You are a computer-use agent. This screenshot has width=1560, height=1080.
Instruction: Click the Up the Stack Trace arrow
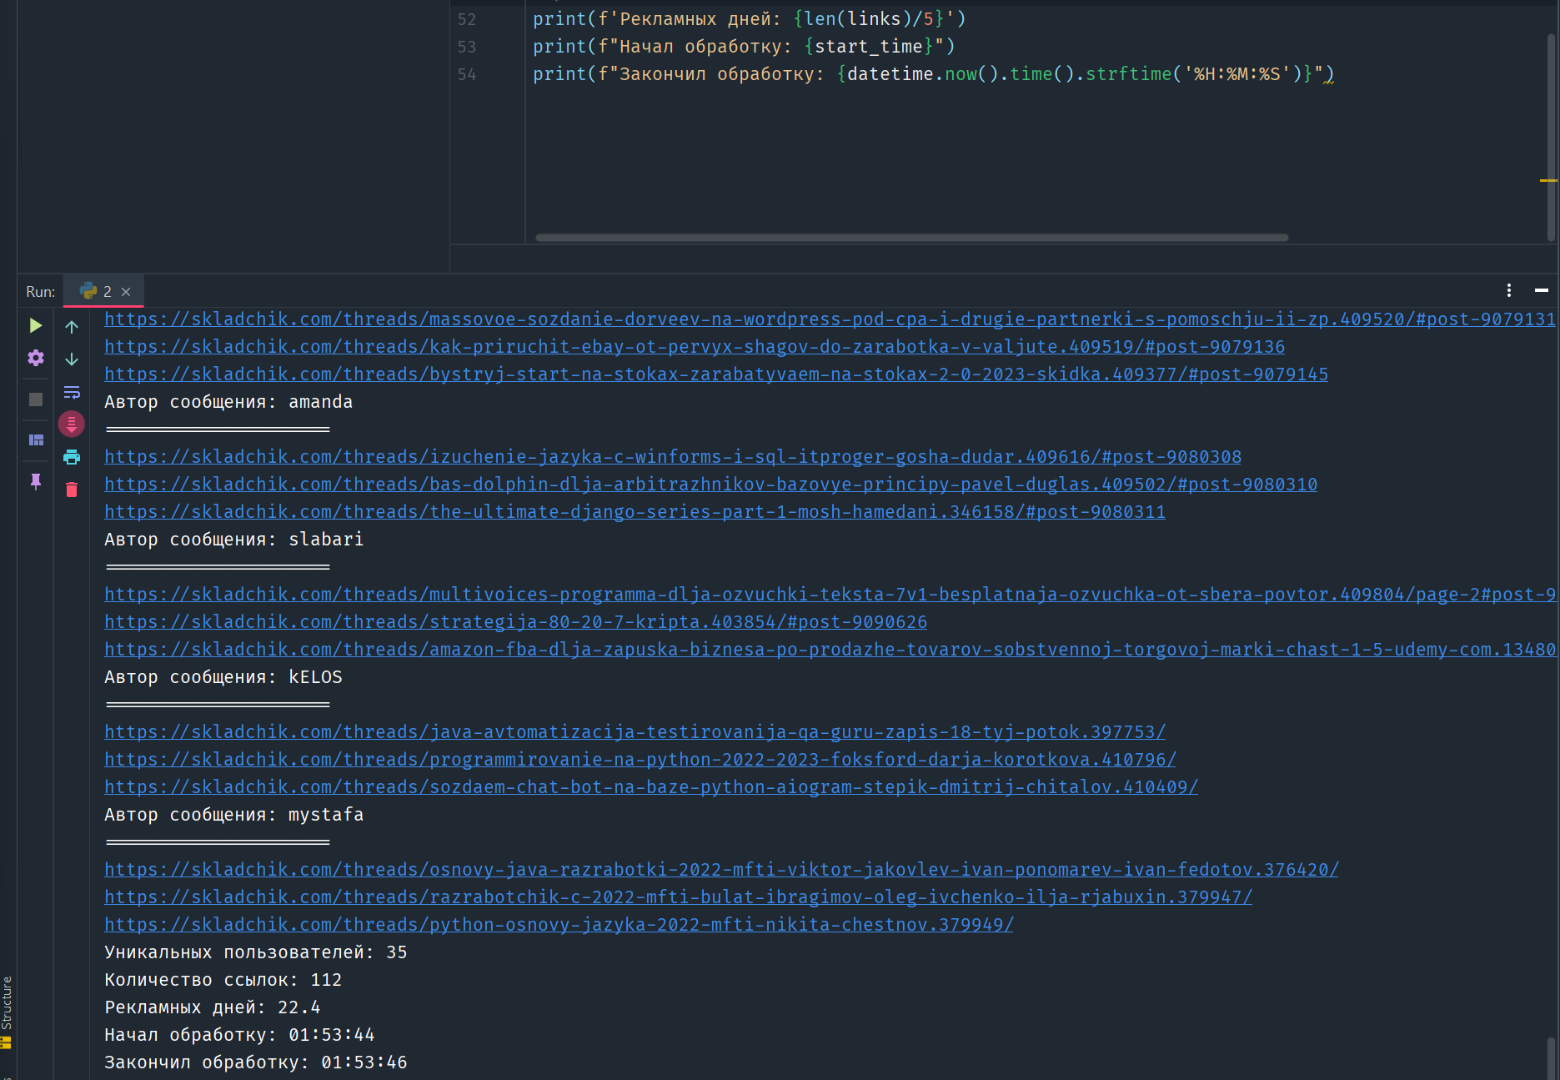point(72,327)
